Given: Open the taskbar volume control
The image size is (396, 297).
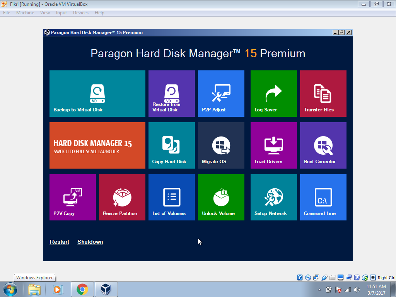Looking at the screenshot, I should (x=356, y=289).
